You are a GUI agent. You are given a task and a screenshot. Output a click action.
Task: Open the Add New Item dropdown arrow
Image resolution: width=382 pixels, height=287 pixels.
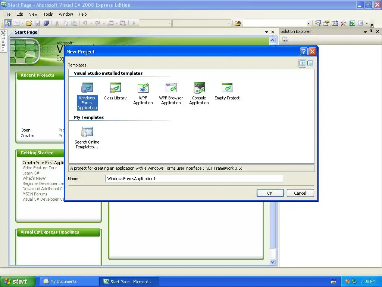pyautogui.click(x=22, y=24)
